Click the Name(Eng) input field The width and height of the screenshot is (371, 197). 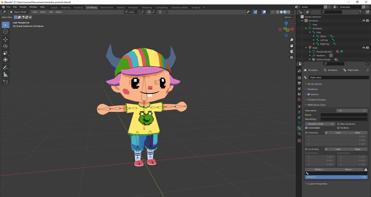344,119
